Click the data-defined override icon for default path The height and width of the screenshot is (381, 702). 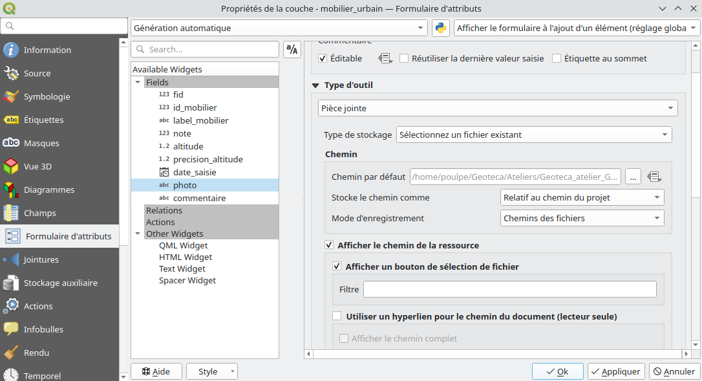(654, 177)
